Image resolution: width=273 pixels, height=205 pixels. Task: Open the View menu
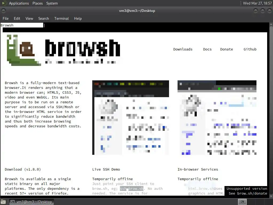29,18
